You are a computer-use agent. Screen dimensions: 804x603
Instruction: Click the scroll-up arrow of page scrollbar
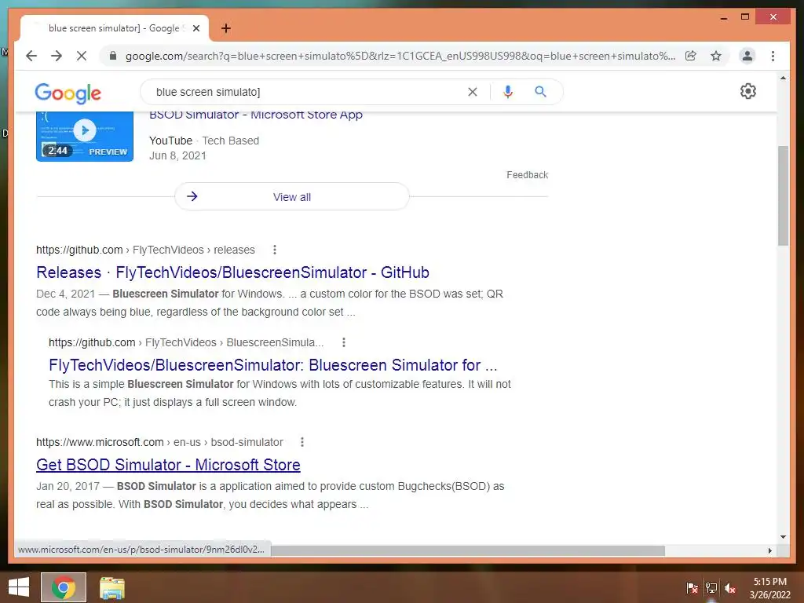(x=783, y=78)
